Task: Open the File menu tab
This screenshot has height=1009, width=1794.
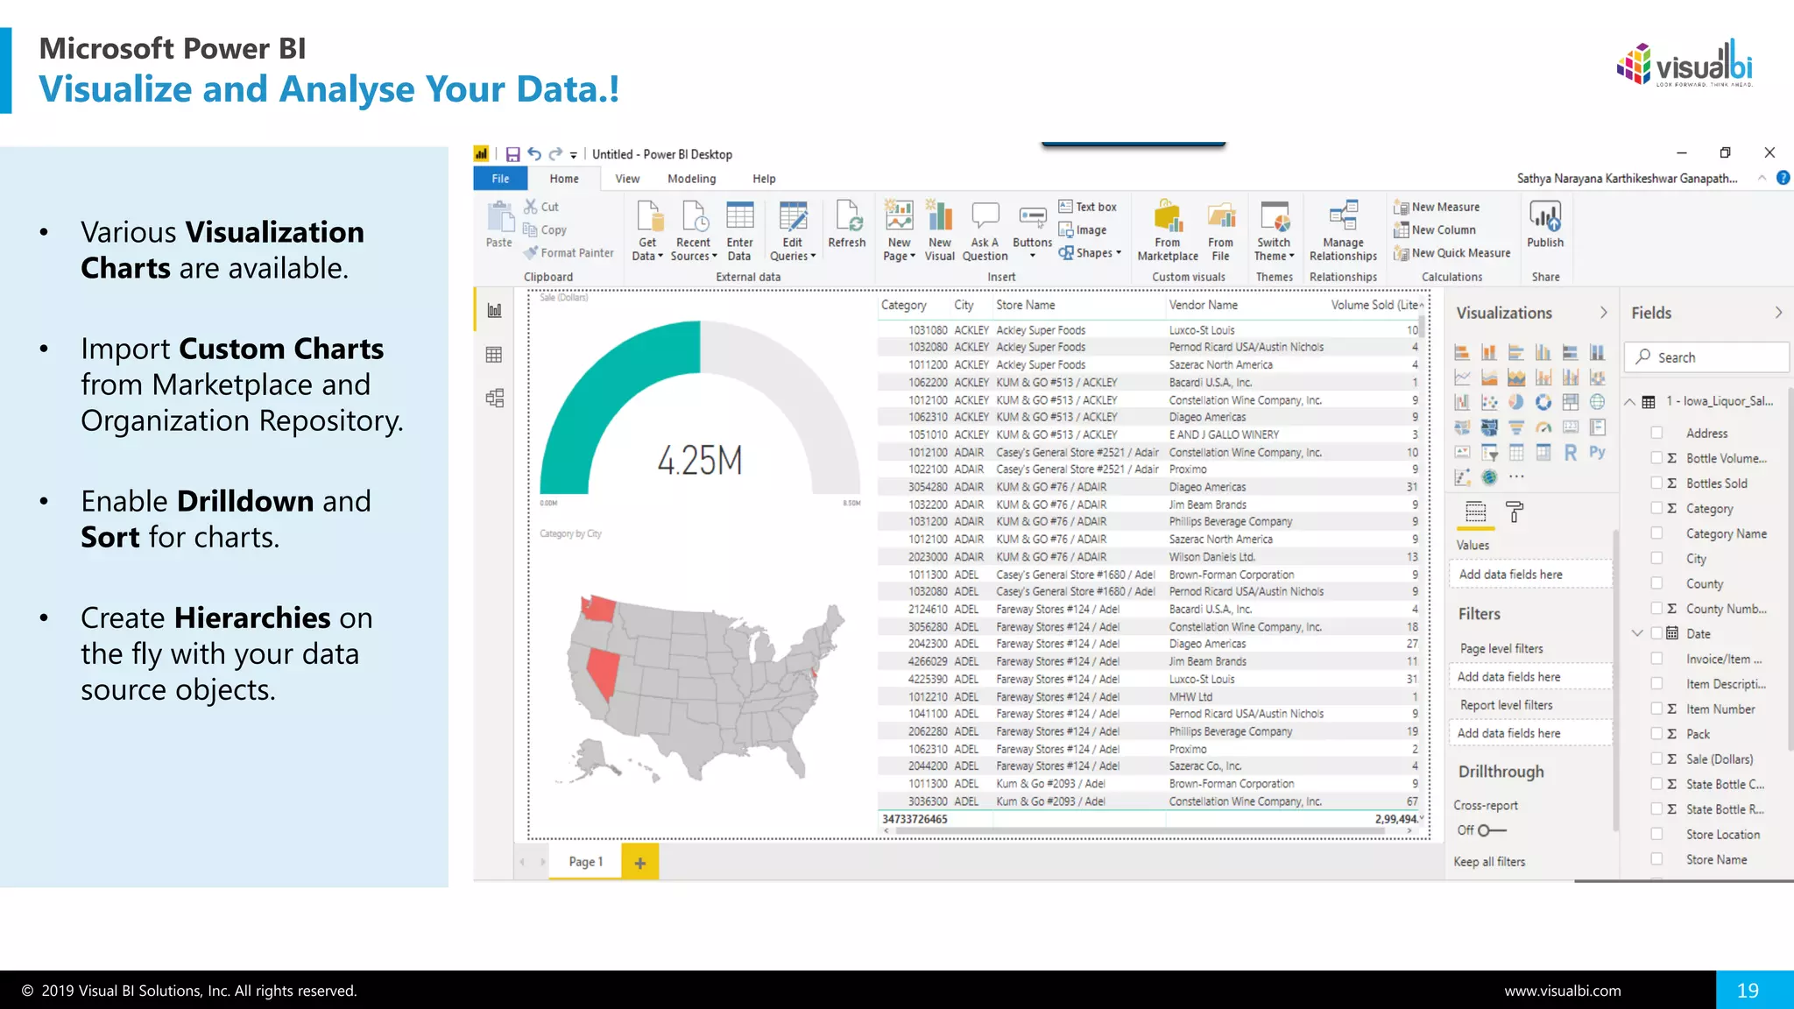Action: point(500,179)
